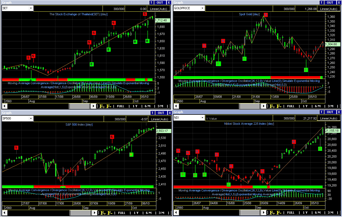
Task: Click the F- icon under the Nikkei chart
Action: pos(279,213)
